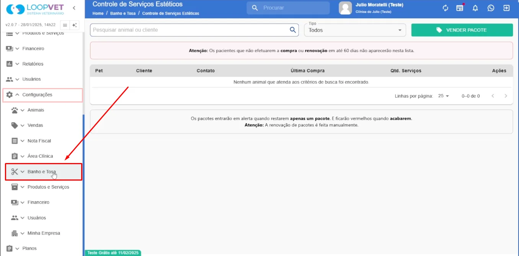Click the Pet column header
The width and height of the screenshot is (519, 256).
pyautogui.click(x=99, y=71)
